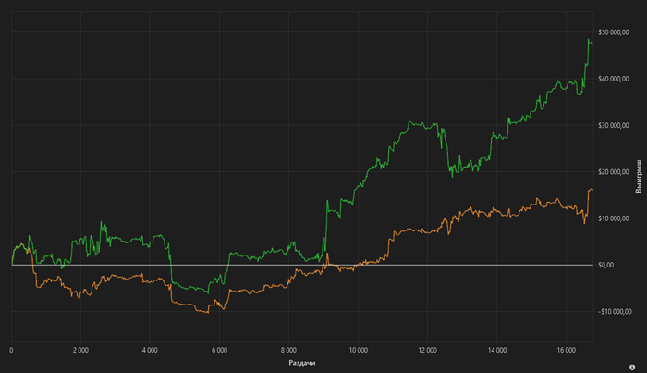Click the Раздачи horizontal axis title

(x=302, y=363)
